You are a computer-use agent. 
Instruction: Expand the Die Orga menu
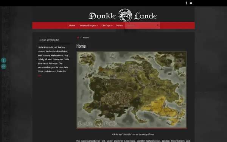tap(107, 25)
